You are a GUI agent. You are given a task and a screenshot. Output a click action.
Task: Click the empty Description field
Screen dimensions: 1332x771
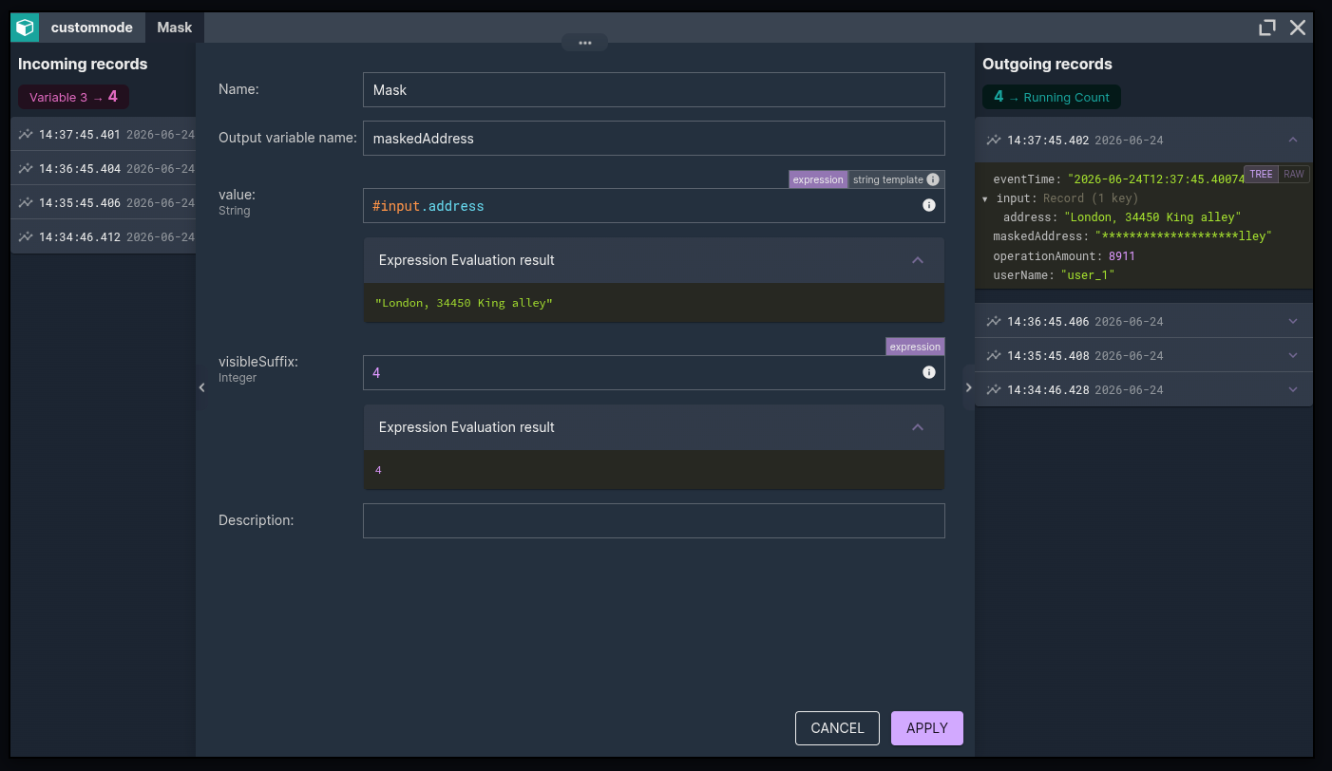(x=654, y=520)
